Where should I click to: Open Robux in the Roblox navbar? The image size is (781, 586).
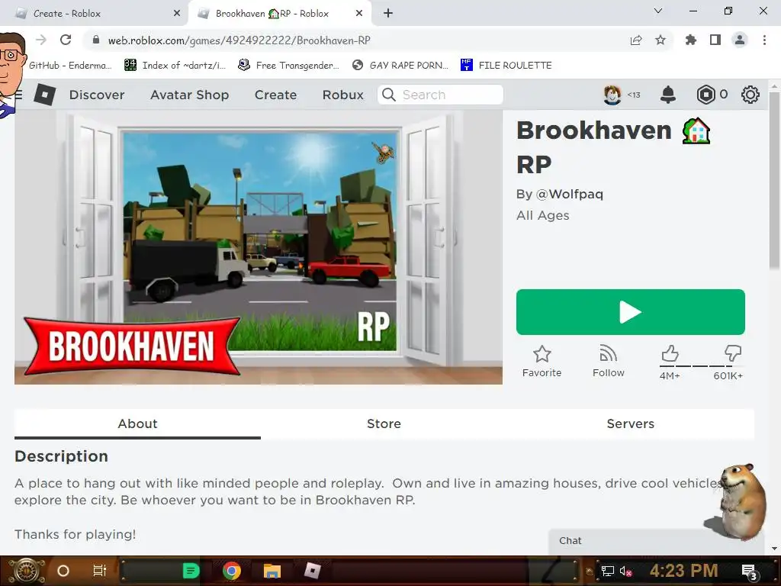[342, 95]
